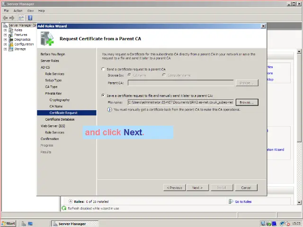Click the Next button in wizard
Image resolution: width=303 pixels, height=227 pixels.
[x=197, y=188]
